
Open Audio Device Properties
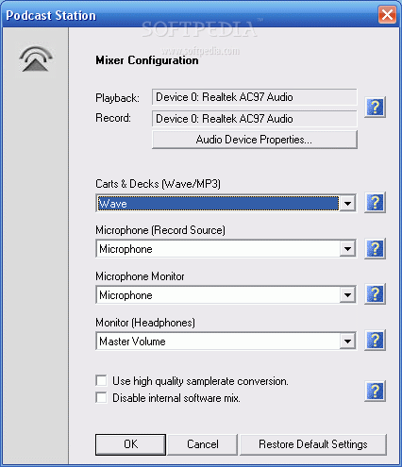coord(255,140)
